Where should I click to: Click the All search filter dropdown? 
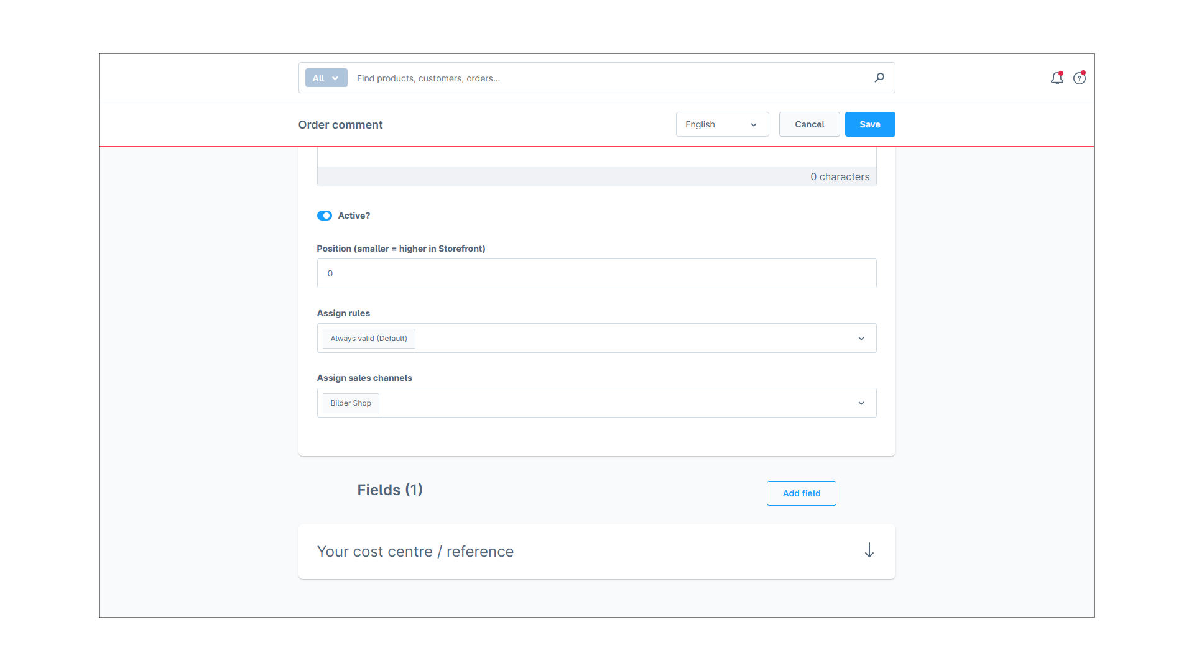(x=325, y=77)
